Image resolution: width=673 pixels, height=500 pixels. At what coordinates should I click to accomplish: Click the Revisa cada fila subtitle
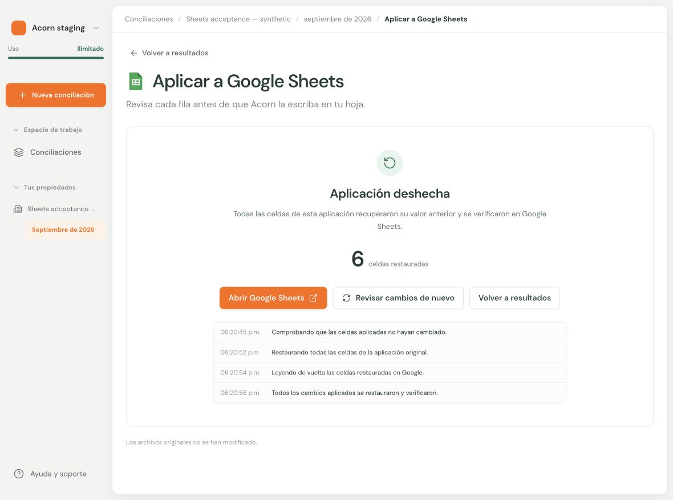[x=245, y=104]
